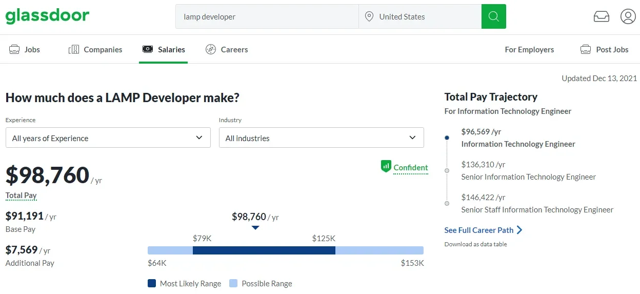Click the dark blue Most Likely Range bar
The width and height of the screenshot is (640, 294).
point(264,250)
